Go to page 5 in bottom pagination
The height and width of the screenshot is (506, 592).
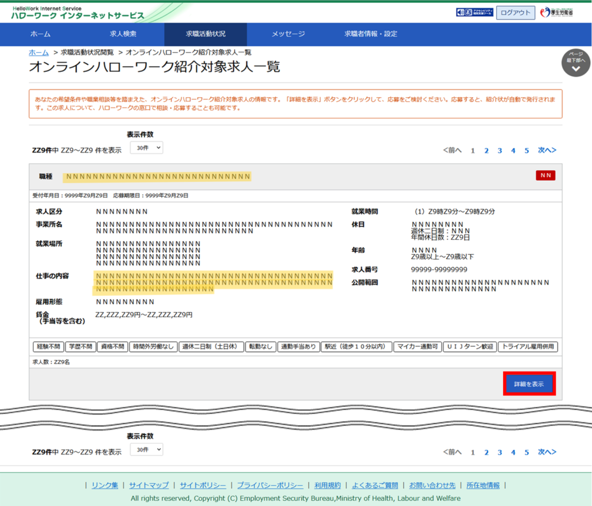pos(527,452)
